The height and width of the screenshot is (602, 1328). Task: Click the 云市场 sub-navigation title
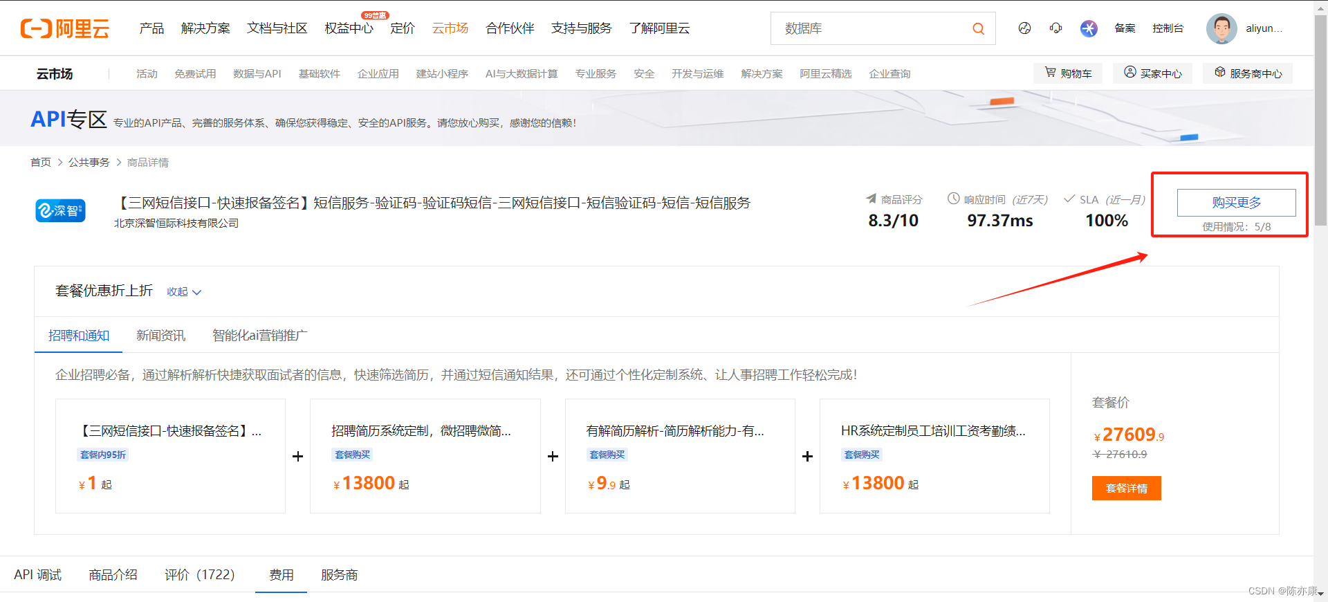55,73
